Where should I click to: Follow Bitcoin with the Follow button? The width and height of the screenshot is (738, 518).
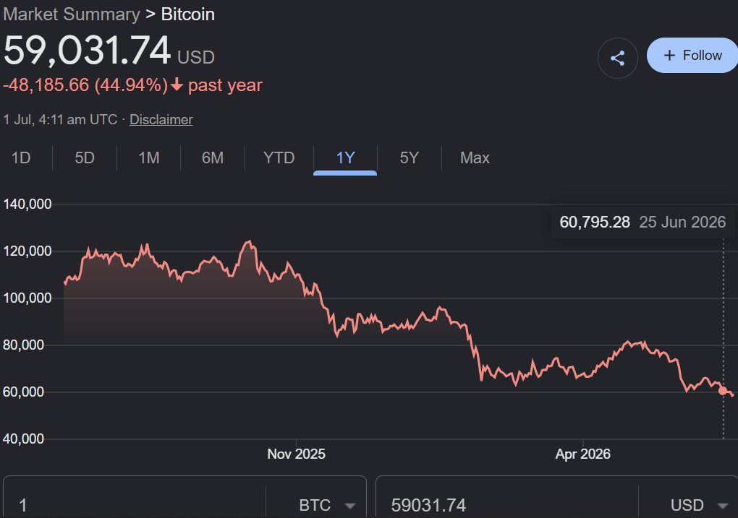coord(692,56)
